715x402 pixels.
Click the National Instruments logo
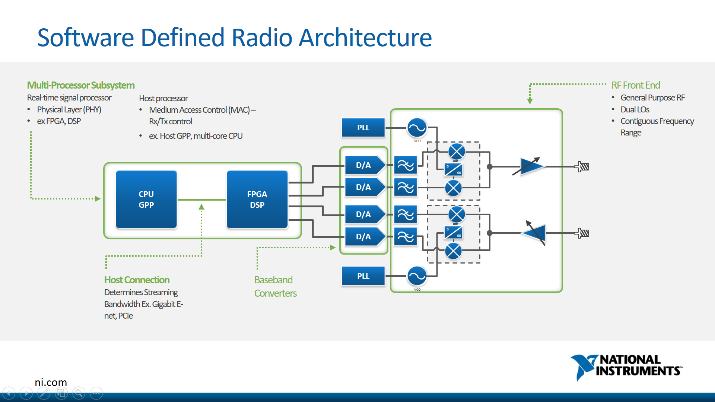[x=627, y=367]
